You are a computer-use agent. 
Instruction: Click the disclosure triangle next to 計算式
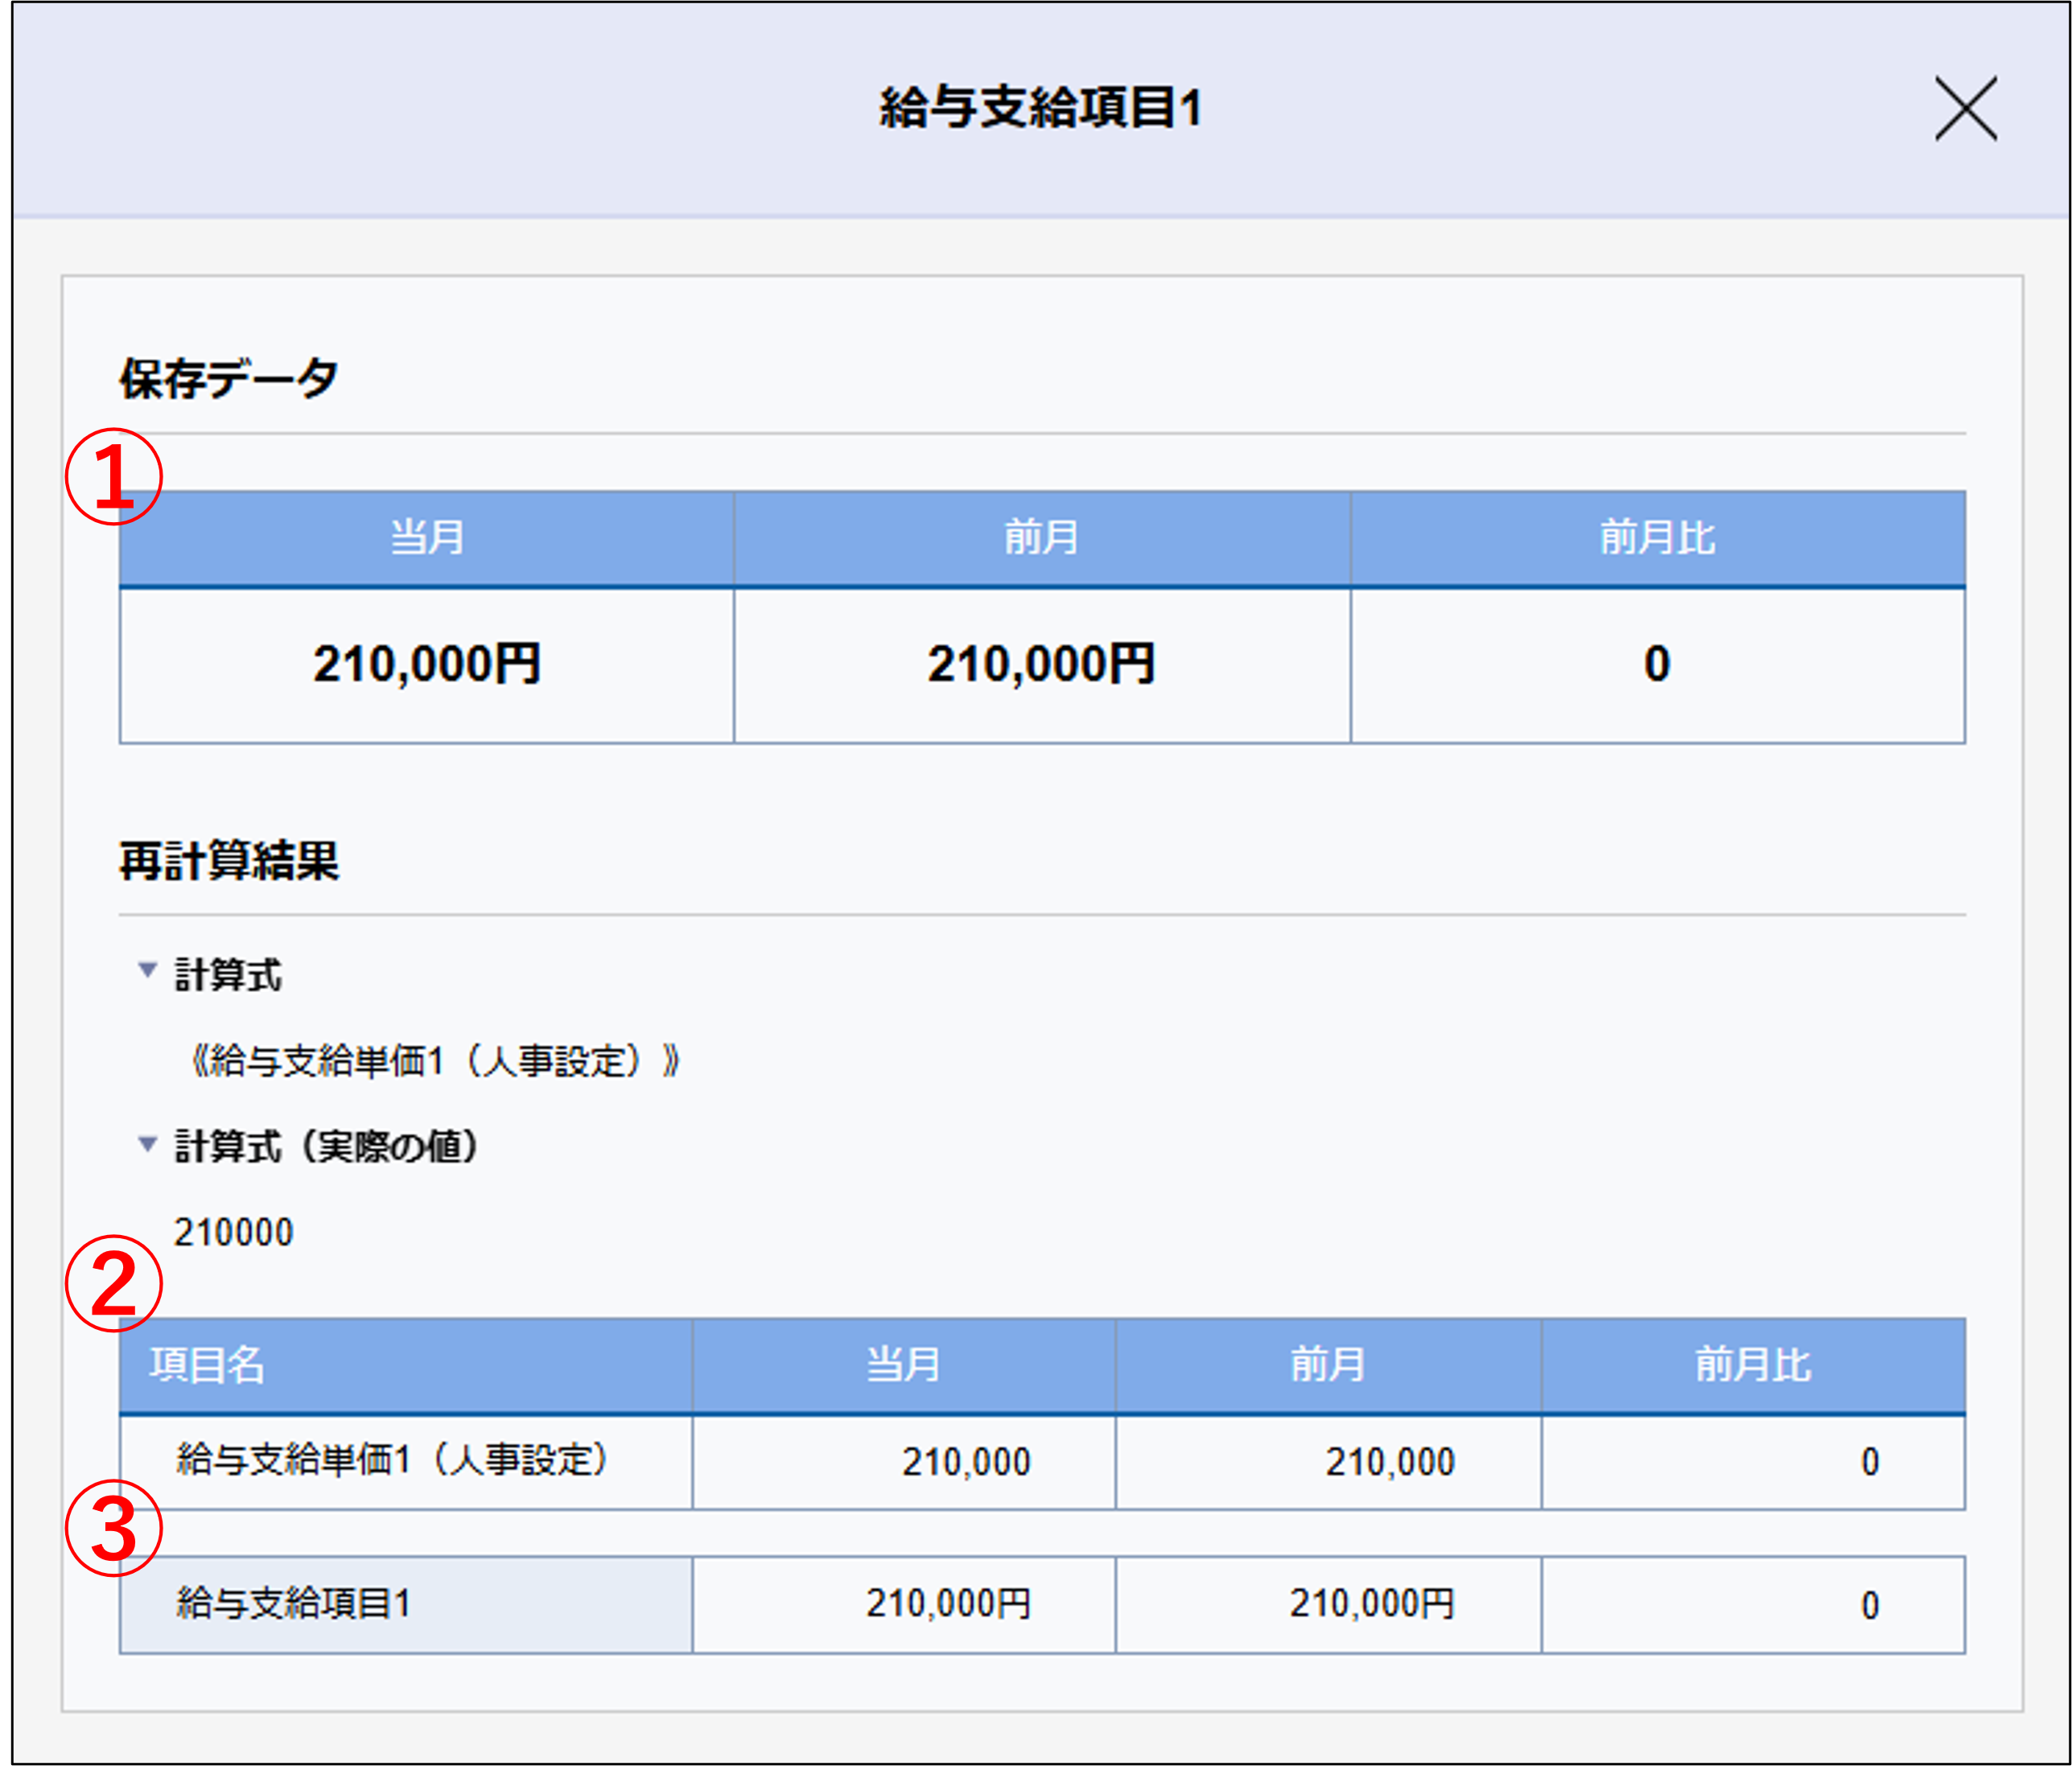(148, 968)
